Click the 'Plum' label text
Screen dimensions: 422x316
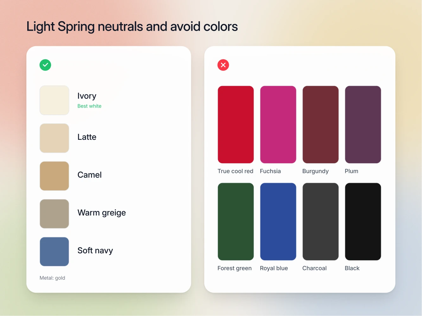(x=351, y=171)
